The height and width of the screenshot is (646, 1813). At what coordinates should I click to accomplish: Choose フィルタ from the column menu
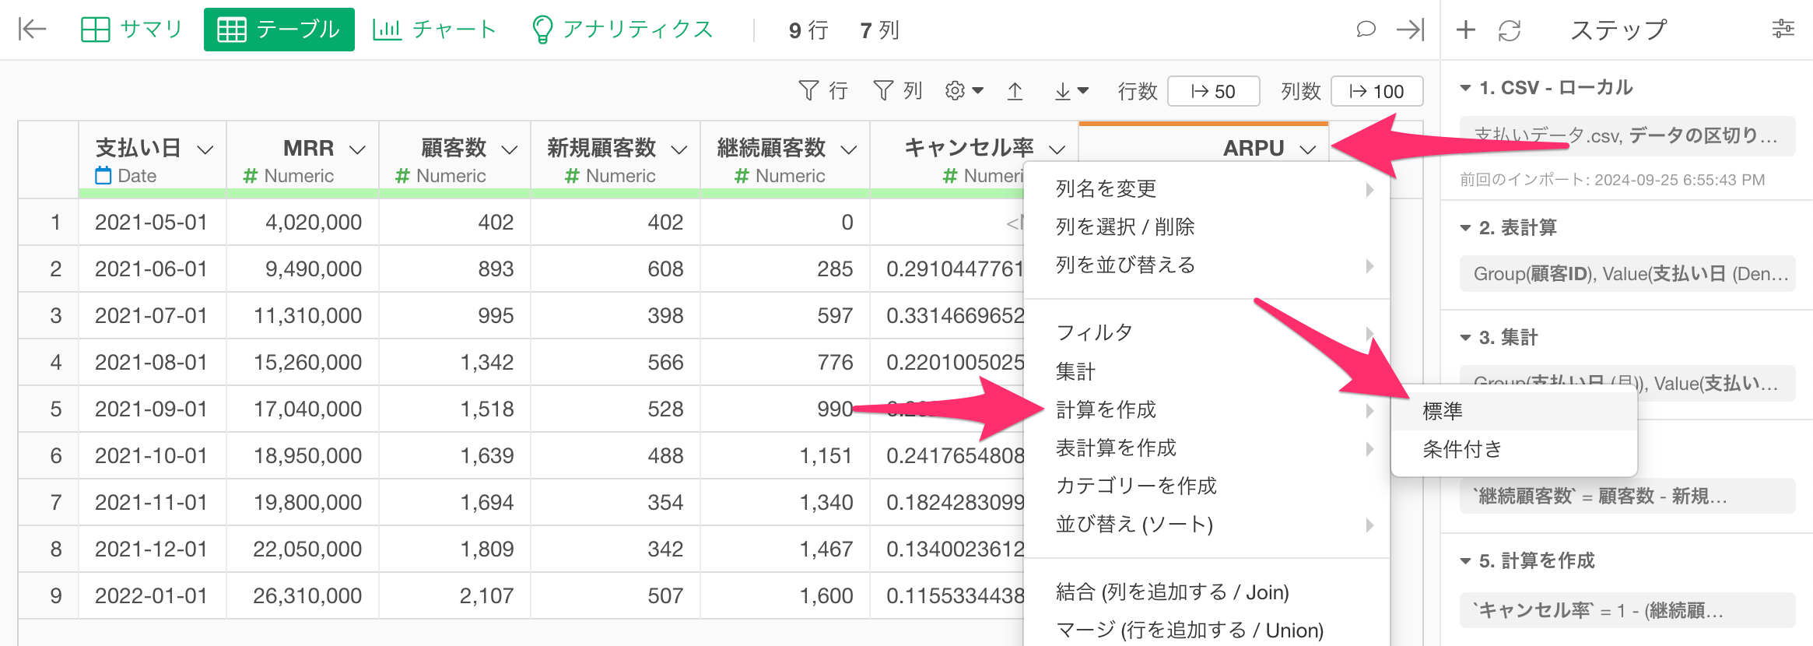(1207, 332)
